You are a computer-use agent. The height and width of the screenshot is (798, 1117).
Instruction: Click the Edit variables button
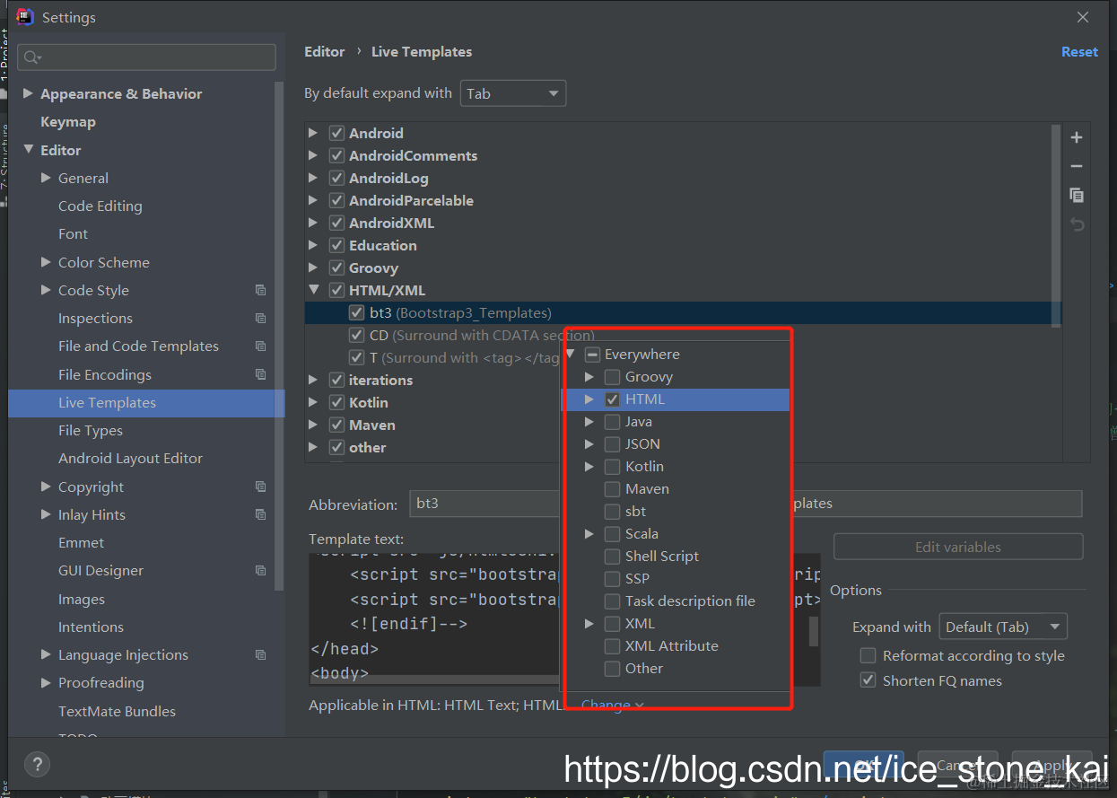[x=958, y=547]
